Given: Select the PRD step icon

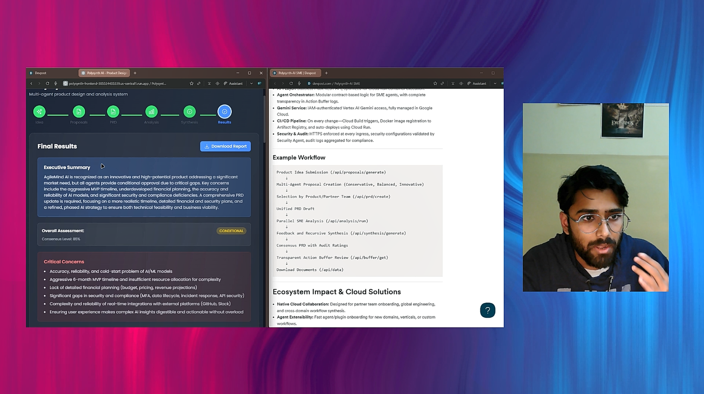Looking at the screenshot, I should click(x=113, y=112).
